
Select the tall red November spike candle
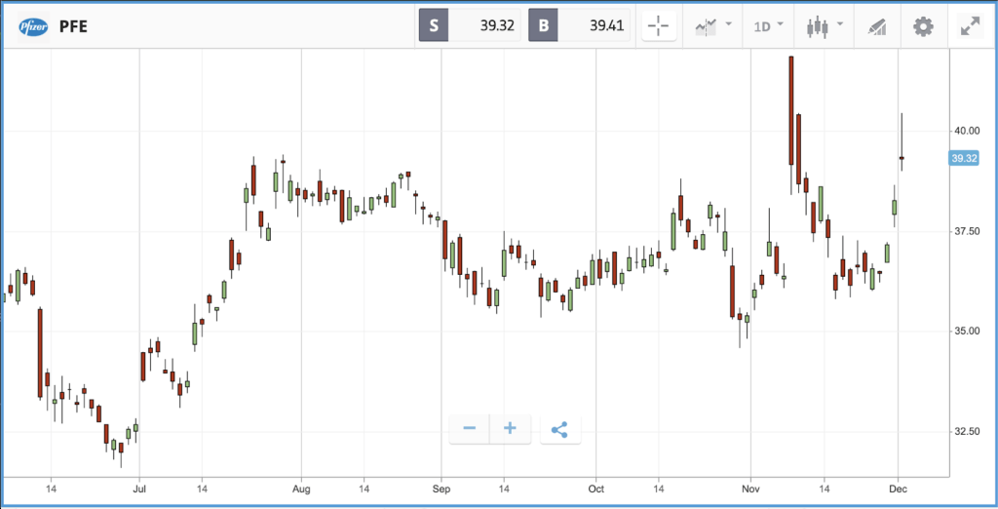pyautogui.click(x=790, y=111)
